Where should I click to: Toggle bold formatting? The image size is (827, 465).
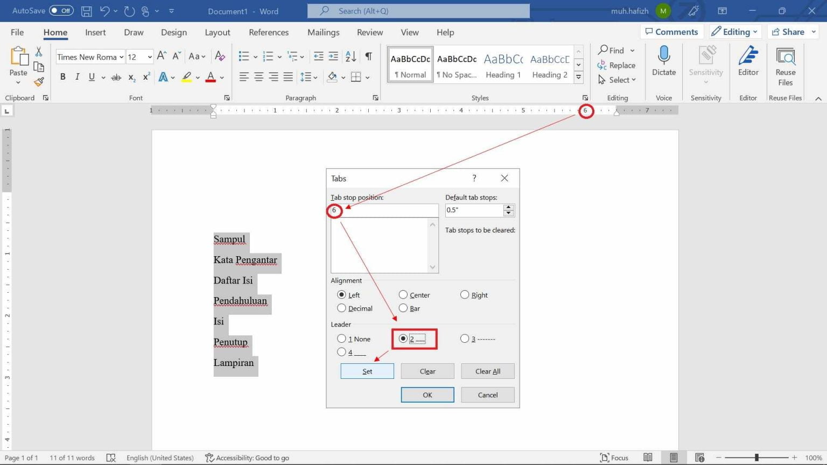point(62,77)
